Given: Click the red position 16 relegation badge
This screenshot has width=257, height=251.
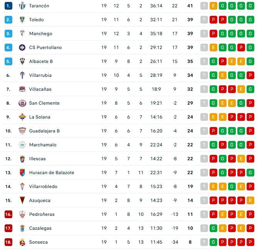Looking at the screenshot, I should pos(8,214).
